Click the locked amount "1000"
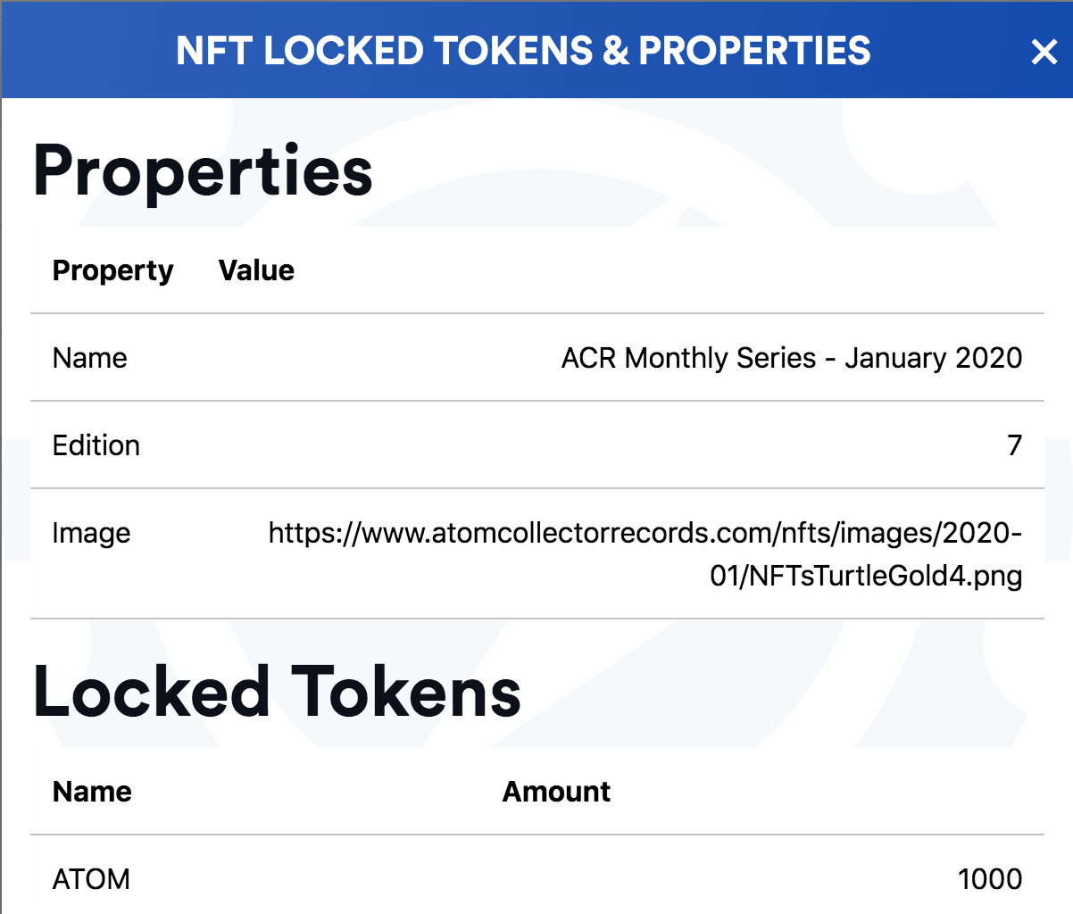 (989, 879)
